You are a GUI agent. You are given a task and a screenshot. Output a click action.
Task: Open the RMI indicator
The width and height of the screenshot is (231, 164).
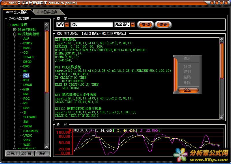coord(26,94)
